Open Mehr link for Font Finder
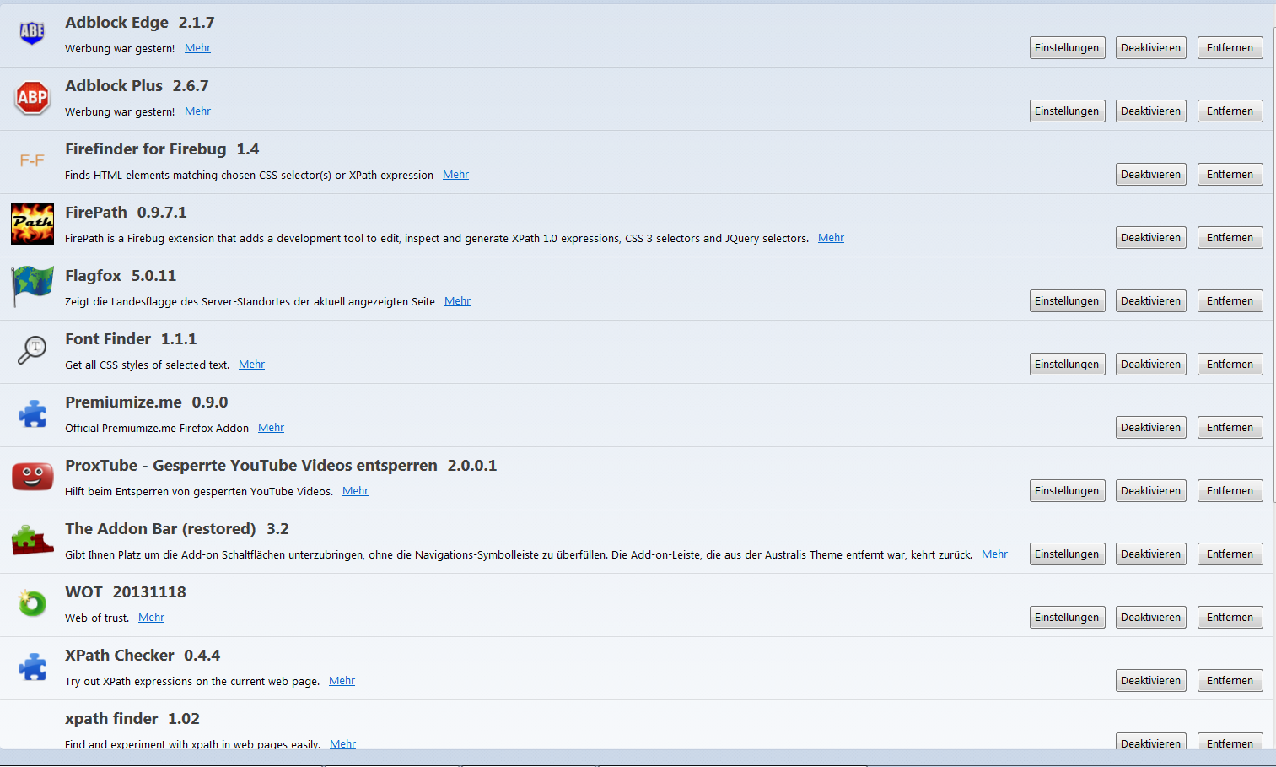1276x767 pixels. tap(251, 365)
